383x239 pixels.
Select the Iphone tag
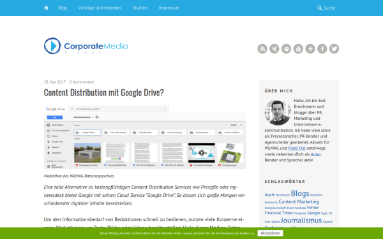point(276,222)
